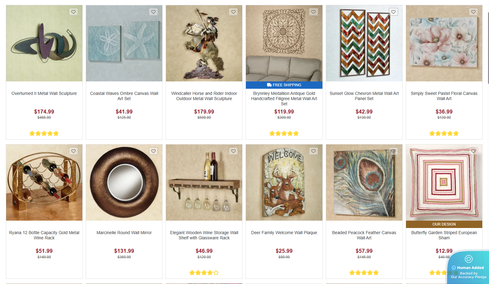Click the $46.99 wine shelf price

204,251
